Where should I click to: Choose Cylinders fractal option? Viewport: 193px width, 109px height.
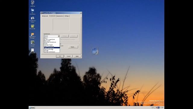pos(52,45)
